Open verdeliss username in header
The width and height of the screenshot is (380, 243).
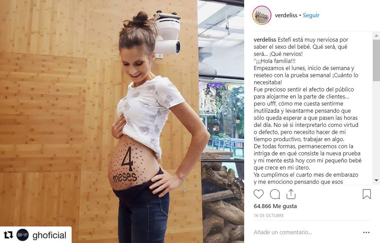[286, 15]
